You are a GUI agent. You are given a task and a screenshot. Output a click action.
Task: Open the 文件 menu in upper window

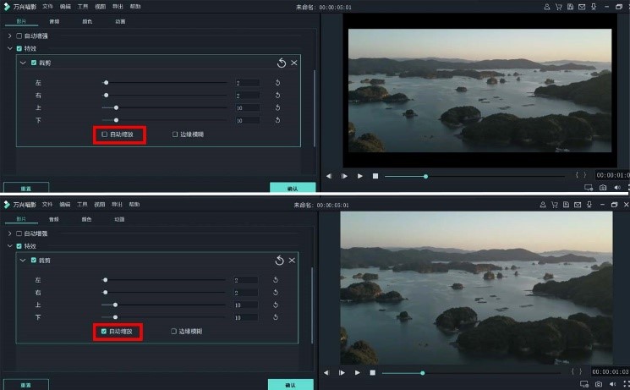[x=48, y=7]
